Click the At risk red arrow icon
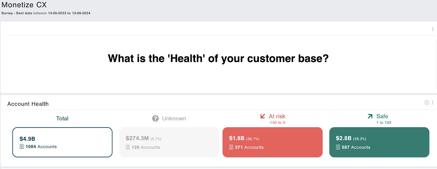This screenshot has height=169, width=437. [263, 116]
